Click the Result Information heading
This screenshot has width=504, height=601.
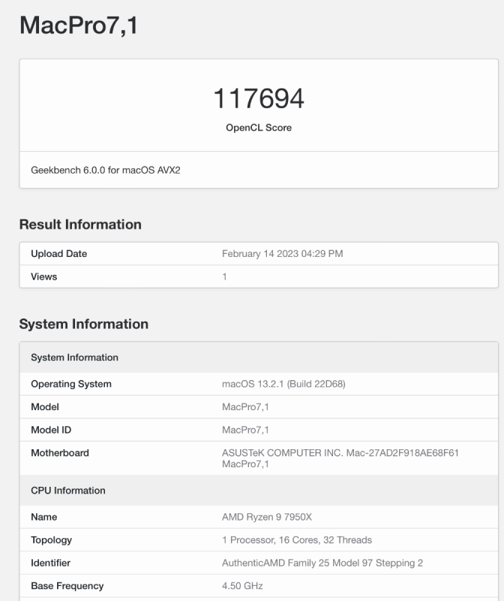click(80, 225)
